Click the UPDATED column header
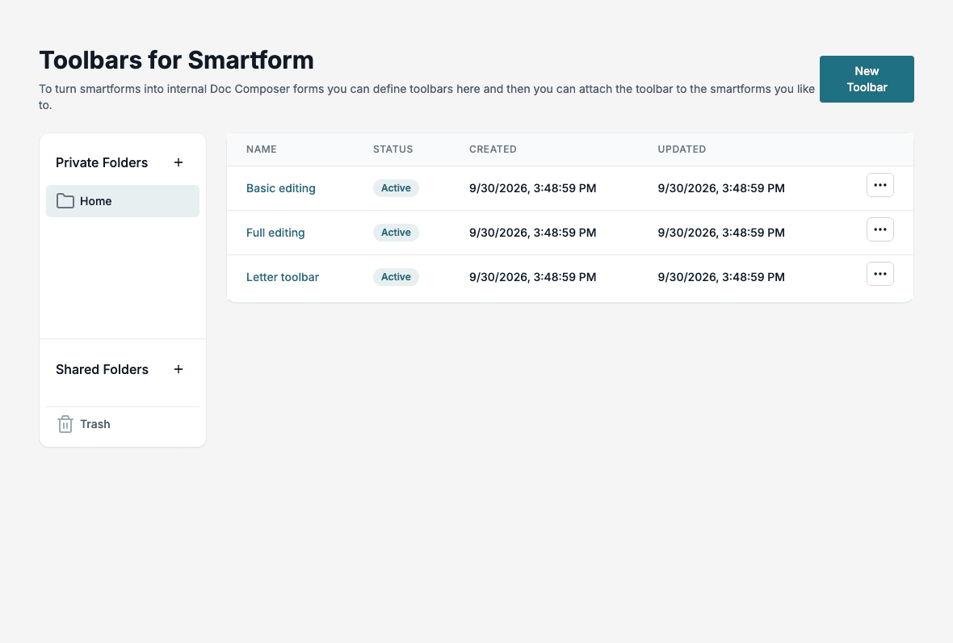953x643 pixels. (682, 149)
